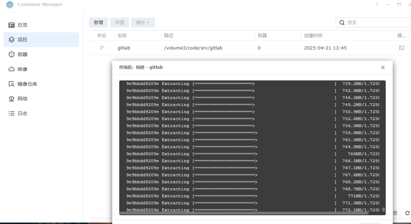The height and width of the screenshot is (224, 411).
Task: Expand the 操作 action dropdown
Action: coord(143,22)
